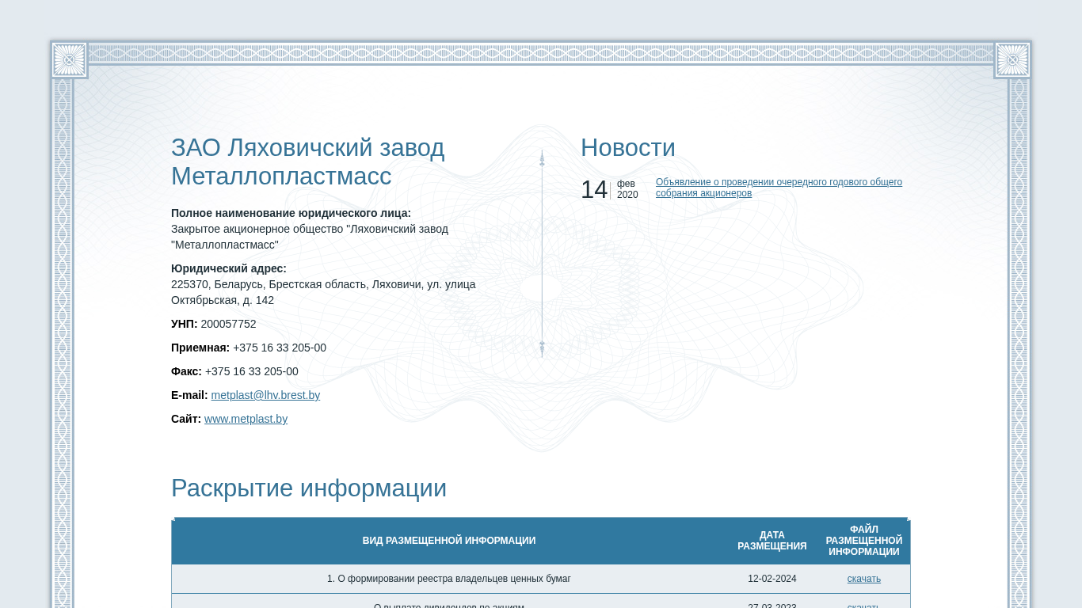Click the 'Вид размещенной информации' column header
The width and height of the screenshot is (1082, 608).
(x=448, y=541)
